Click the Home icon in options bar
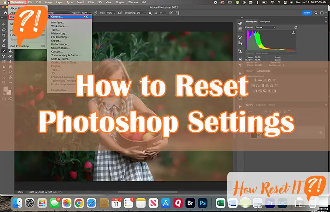 [x=6, y=13]
